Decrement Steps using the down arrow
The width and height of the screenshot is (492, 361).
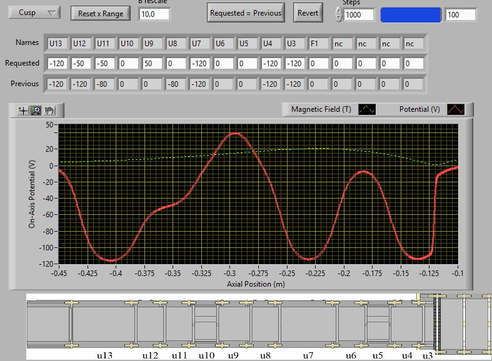pyautogui.click(x=339, y=18)
